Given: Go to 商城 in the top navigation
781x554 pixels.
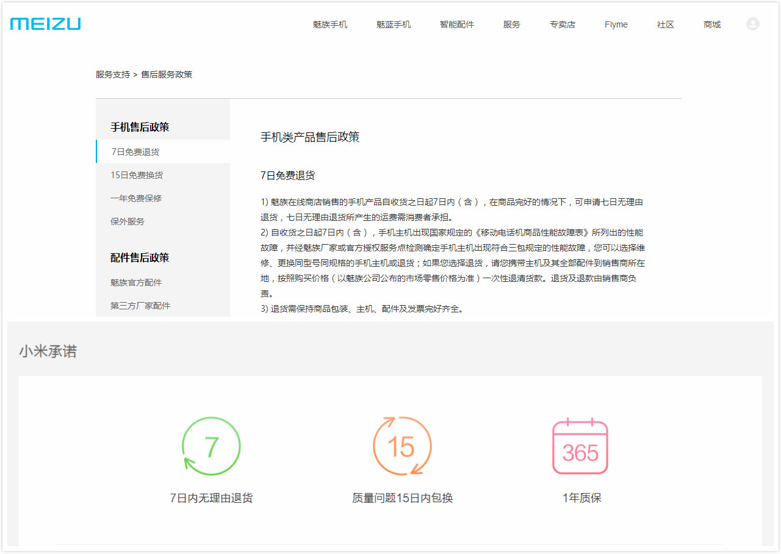Looking at the screenshot, I should pyautogui.click(x=711, y=24).
